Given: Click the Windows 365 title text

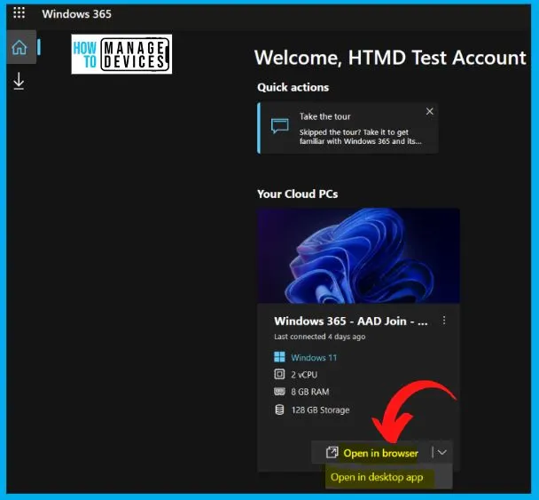Looking at the screenshot, I should [76, 14].
